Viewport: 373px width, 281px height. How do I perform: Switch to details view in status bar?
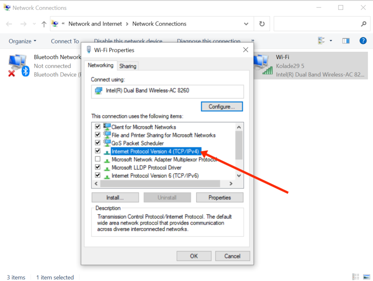pyautogui.click(x=356, y=277)
